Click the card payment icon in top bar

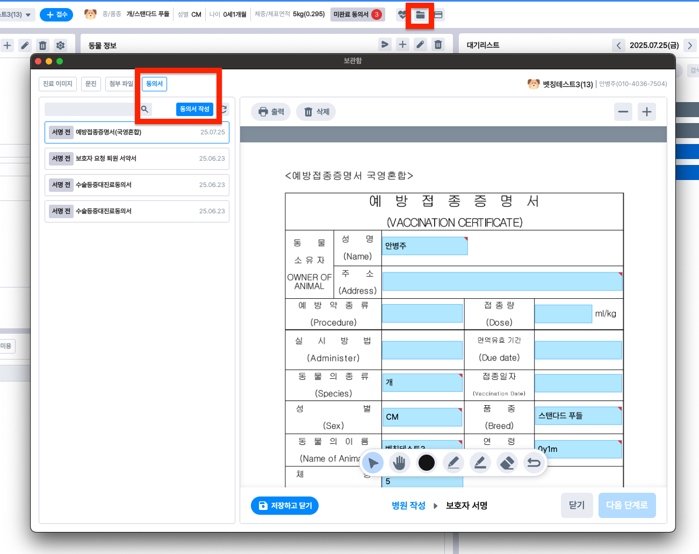(438, 15)
